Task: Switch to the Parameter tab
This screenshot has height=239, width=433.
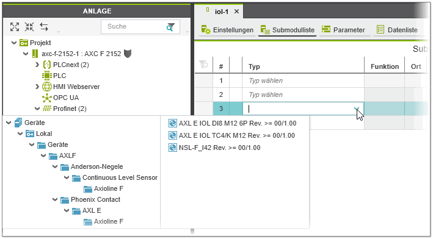Action: coord(343,30)
